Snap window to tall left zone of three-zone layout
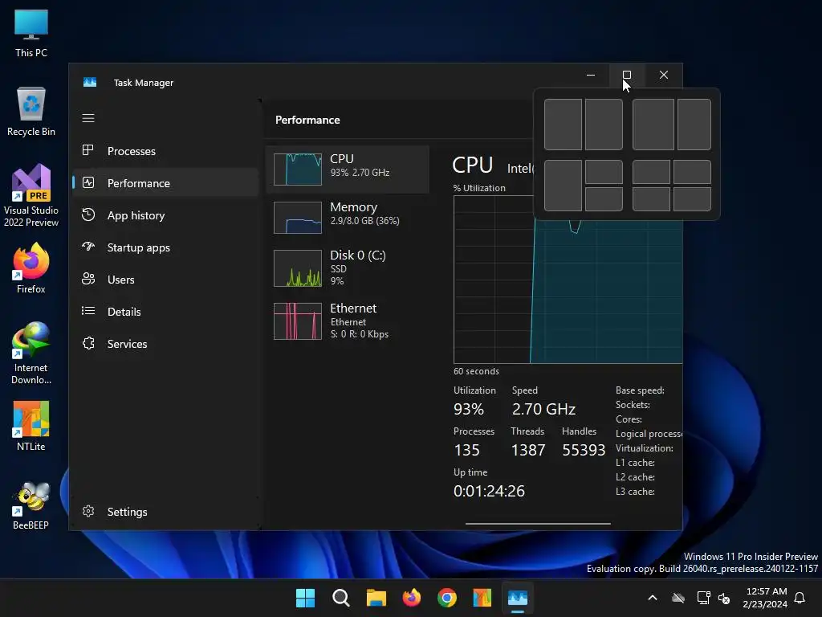This screenshot has height=617, width=822. [x=563, y=186]
